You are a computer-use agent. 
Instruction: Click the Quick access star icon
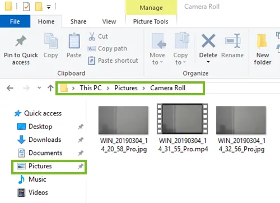point(18,113)
